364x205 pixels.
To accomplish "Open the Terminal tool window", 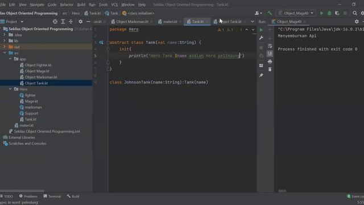I will [x=52, y=196].
